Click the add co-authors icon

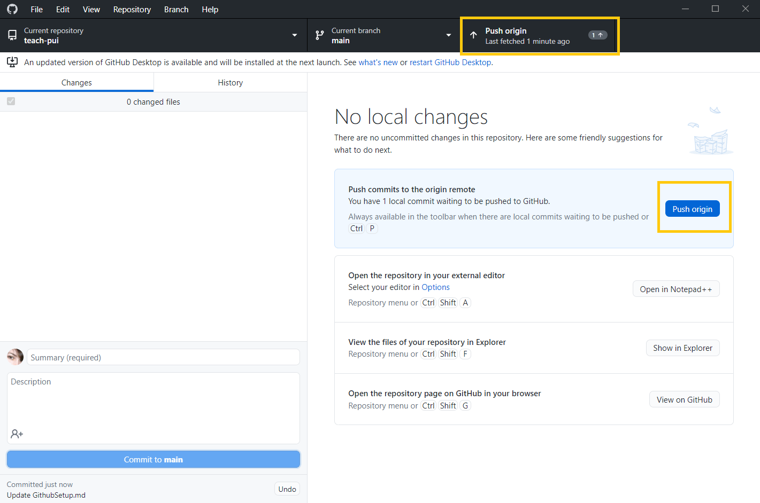17,434
